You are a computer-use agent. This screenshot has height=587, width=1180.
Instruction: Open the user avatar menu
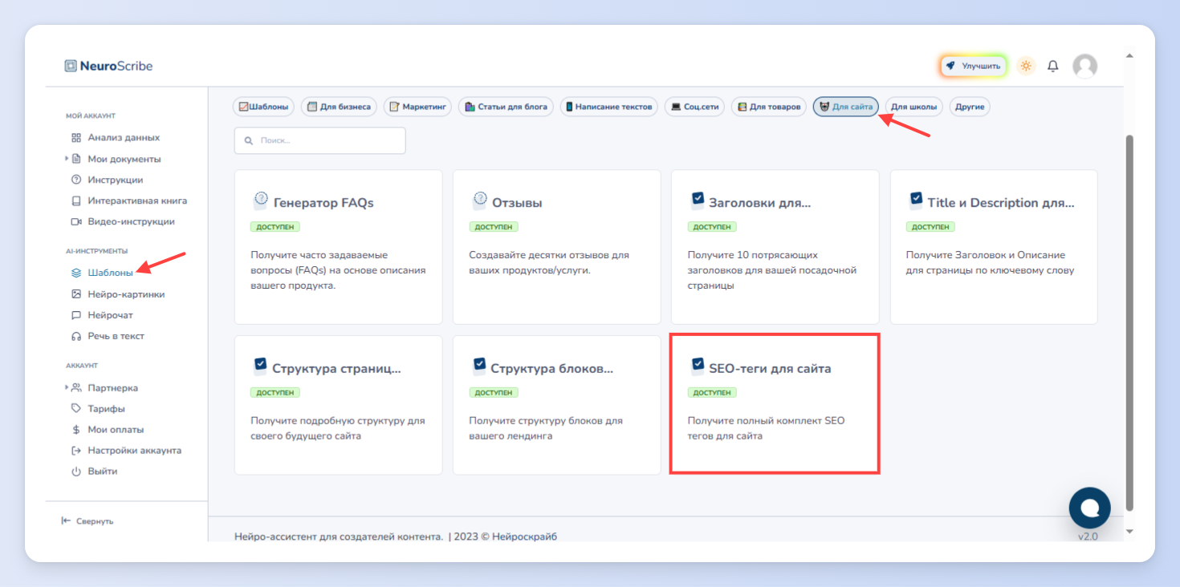1084,66
